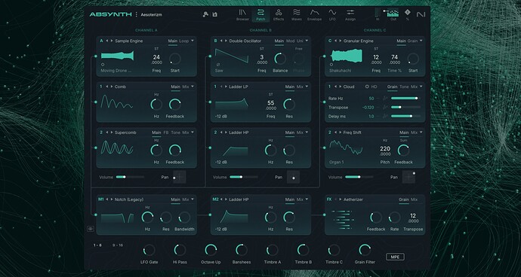Viewport: 521px width, 277px height.
Task: Click the Shakuhachi granular waveform display
Action: (x=346, y=56)
